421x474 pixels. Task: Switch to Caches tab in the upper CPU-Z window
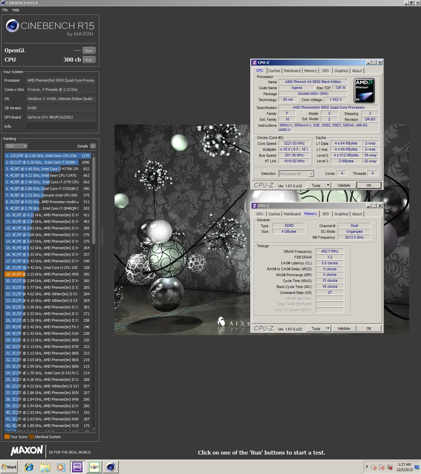[274, 71]
